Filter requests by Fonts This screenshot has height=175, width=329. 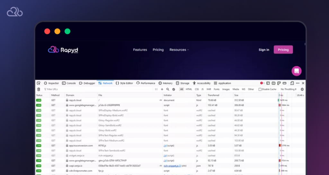[217, 89]
